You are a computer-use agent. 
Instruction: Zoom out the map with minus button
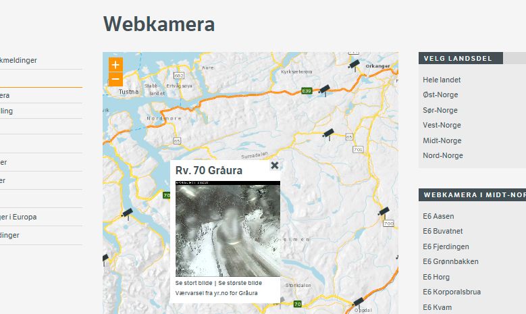point(115,80)
